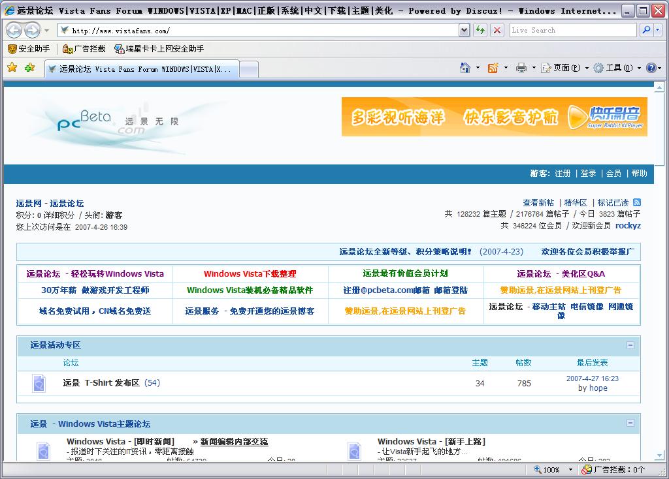The height and width of the screenshot is (479, 669).
Task: Refresh the page using the green arrows icon
Action: [x=480, y=30]
